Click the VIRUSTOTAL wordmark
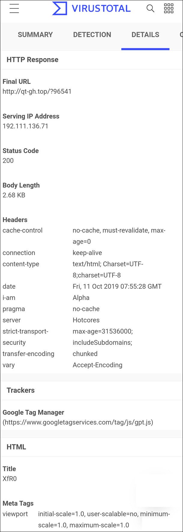The height and width of the screenshot is (532, 183). pyautogui.click(x=101, y=8)
